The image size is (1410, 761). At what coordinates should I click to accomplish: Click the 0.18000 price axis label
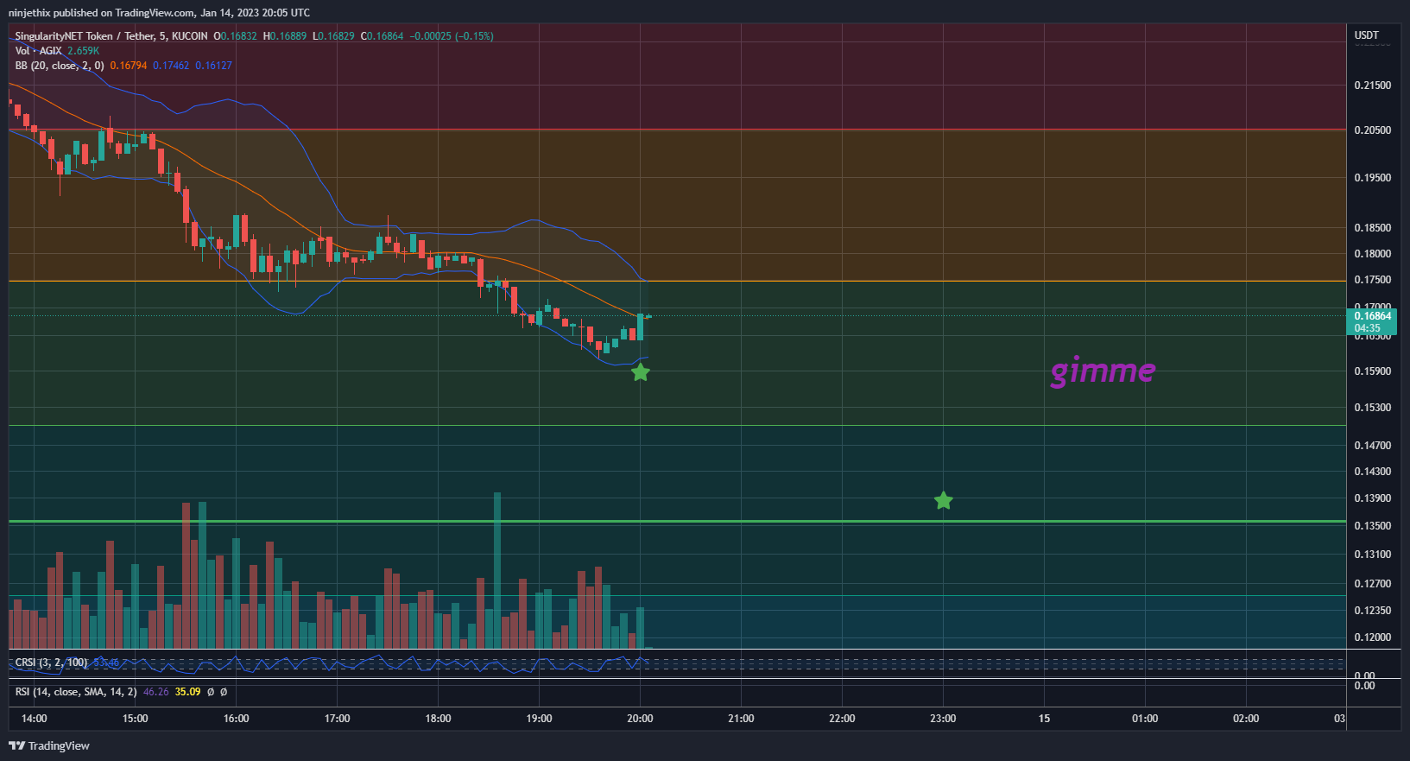coord(1373,254)
